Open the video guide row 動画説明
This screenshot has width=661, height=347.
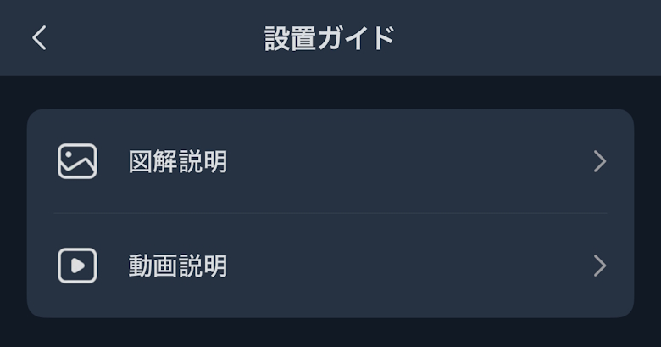point(330,266)
